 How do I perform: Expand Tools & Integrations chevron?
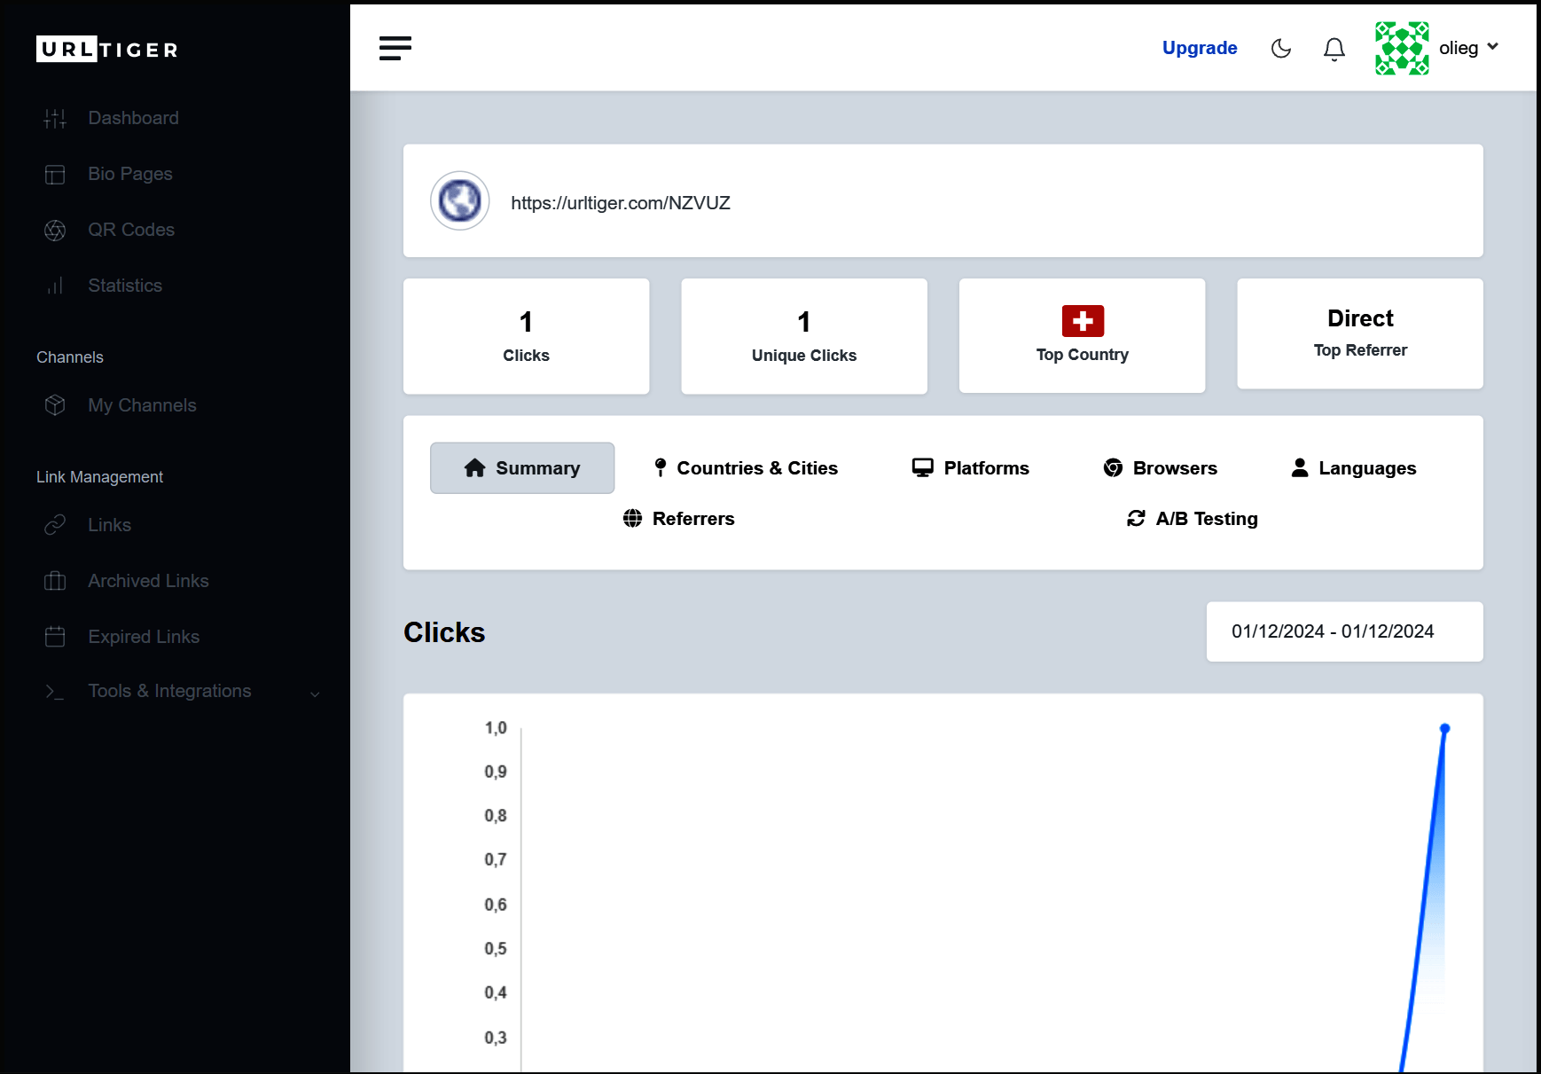315,694
